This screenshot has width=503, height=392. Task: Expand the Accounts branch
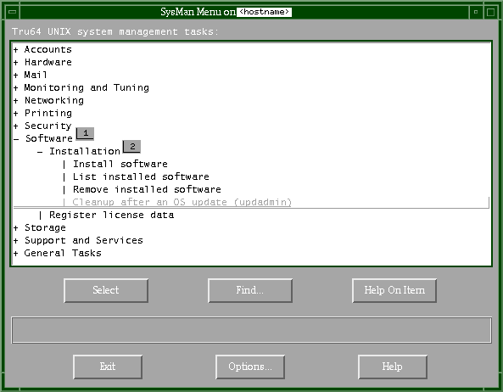pos(16,50)
